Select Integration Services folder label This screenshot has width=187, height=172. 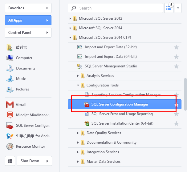103,152
